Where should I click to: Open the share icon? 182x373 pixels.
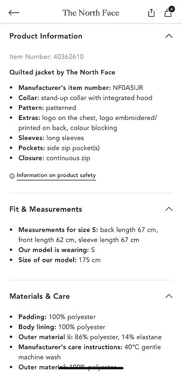tap(151, 13)
